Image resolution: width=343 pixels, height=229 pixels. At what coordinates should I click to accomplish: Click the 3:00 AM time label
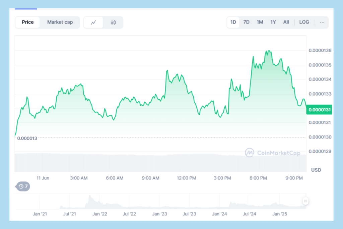tap(79, 178)
